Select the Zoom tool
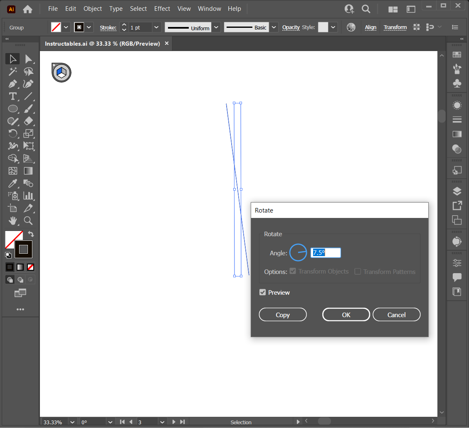Image resolution: width=469 pixels, height=428 pixels. (28, 220)
